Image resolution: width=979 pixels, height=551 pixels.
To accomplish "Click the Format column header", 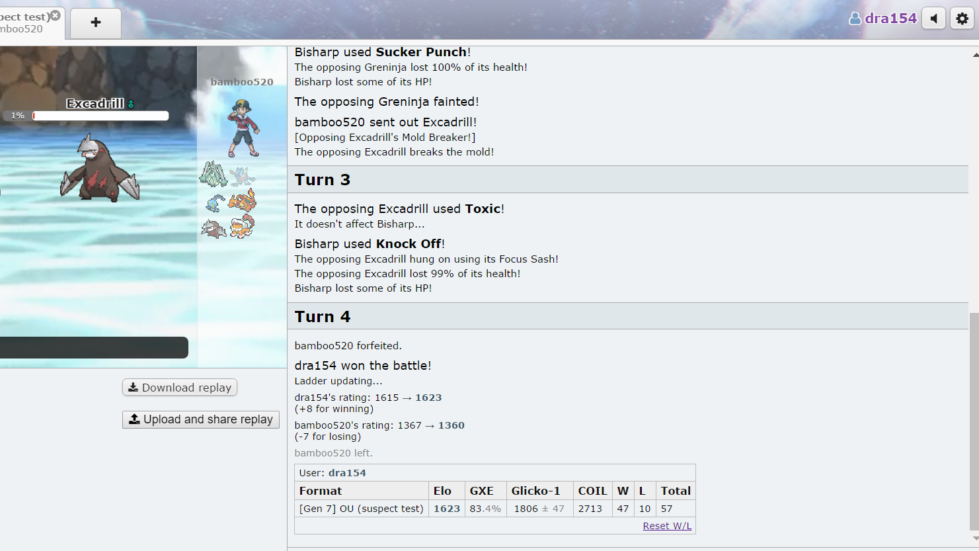I will [362, 491].
